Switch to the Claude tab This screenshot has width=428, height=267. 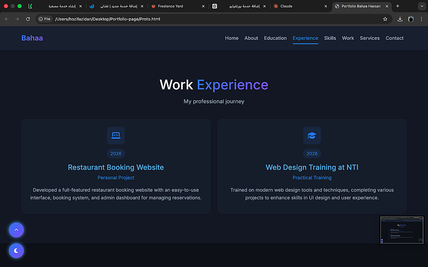point(300,6)
